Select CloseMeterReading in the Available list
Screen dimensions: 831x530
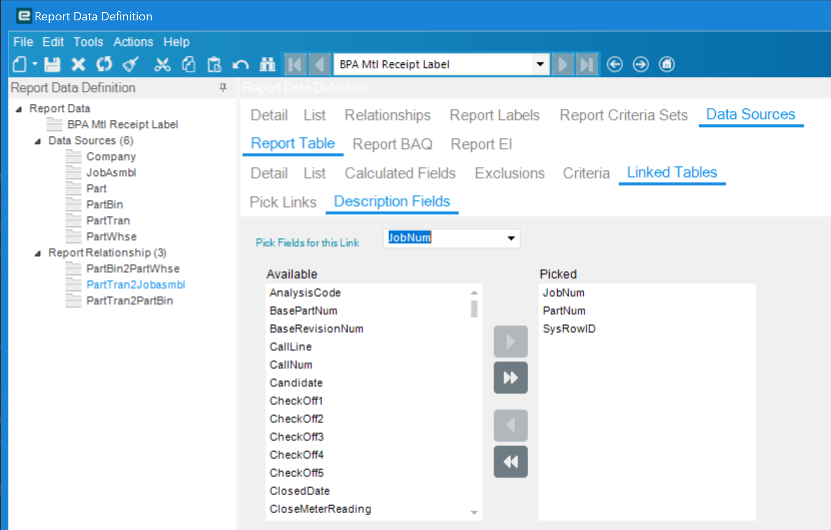point(320,509)
